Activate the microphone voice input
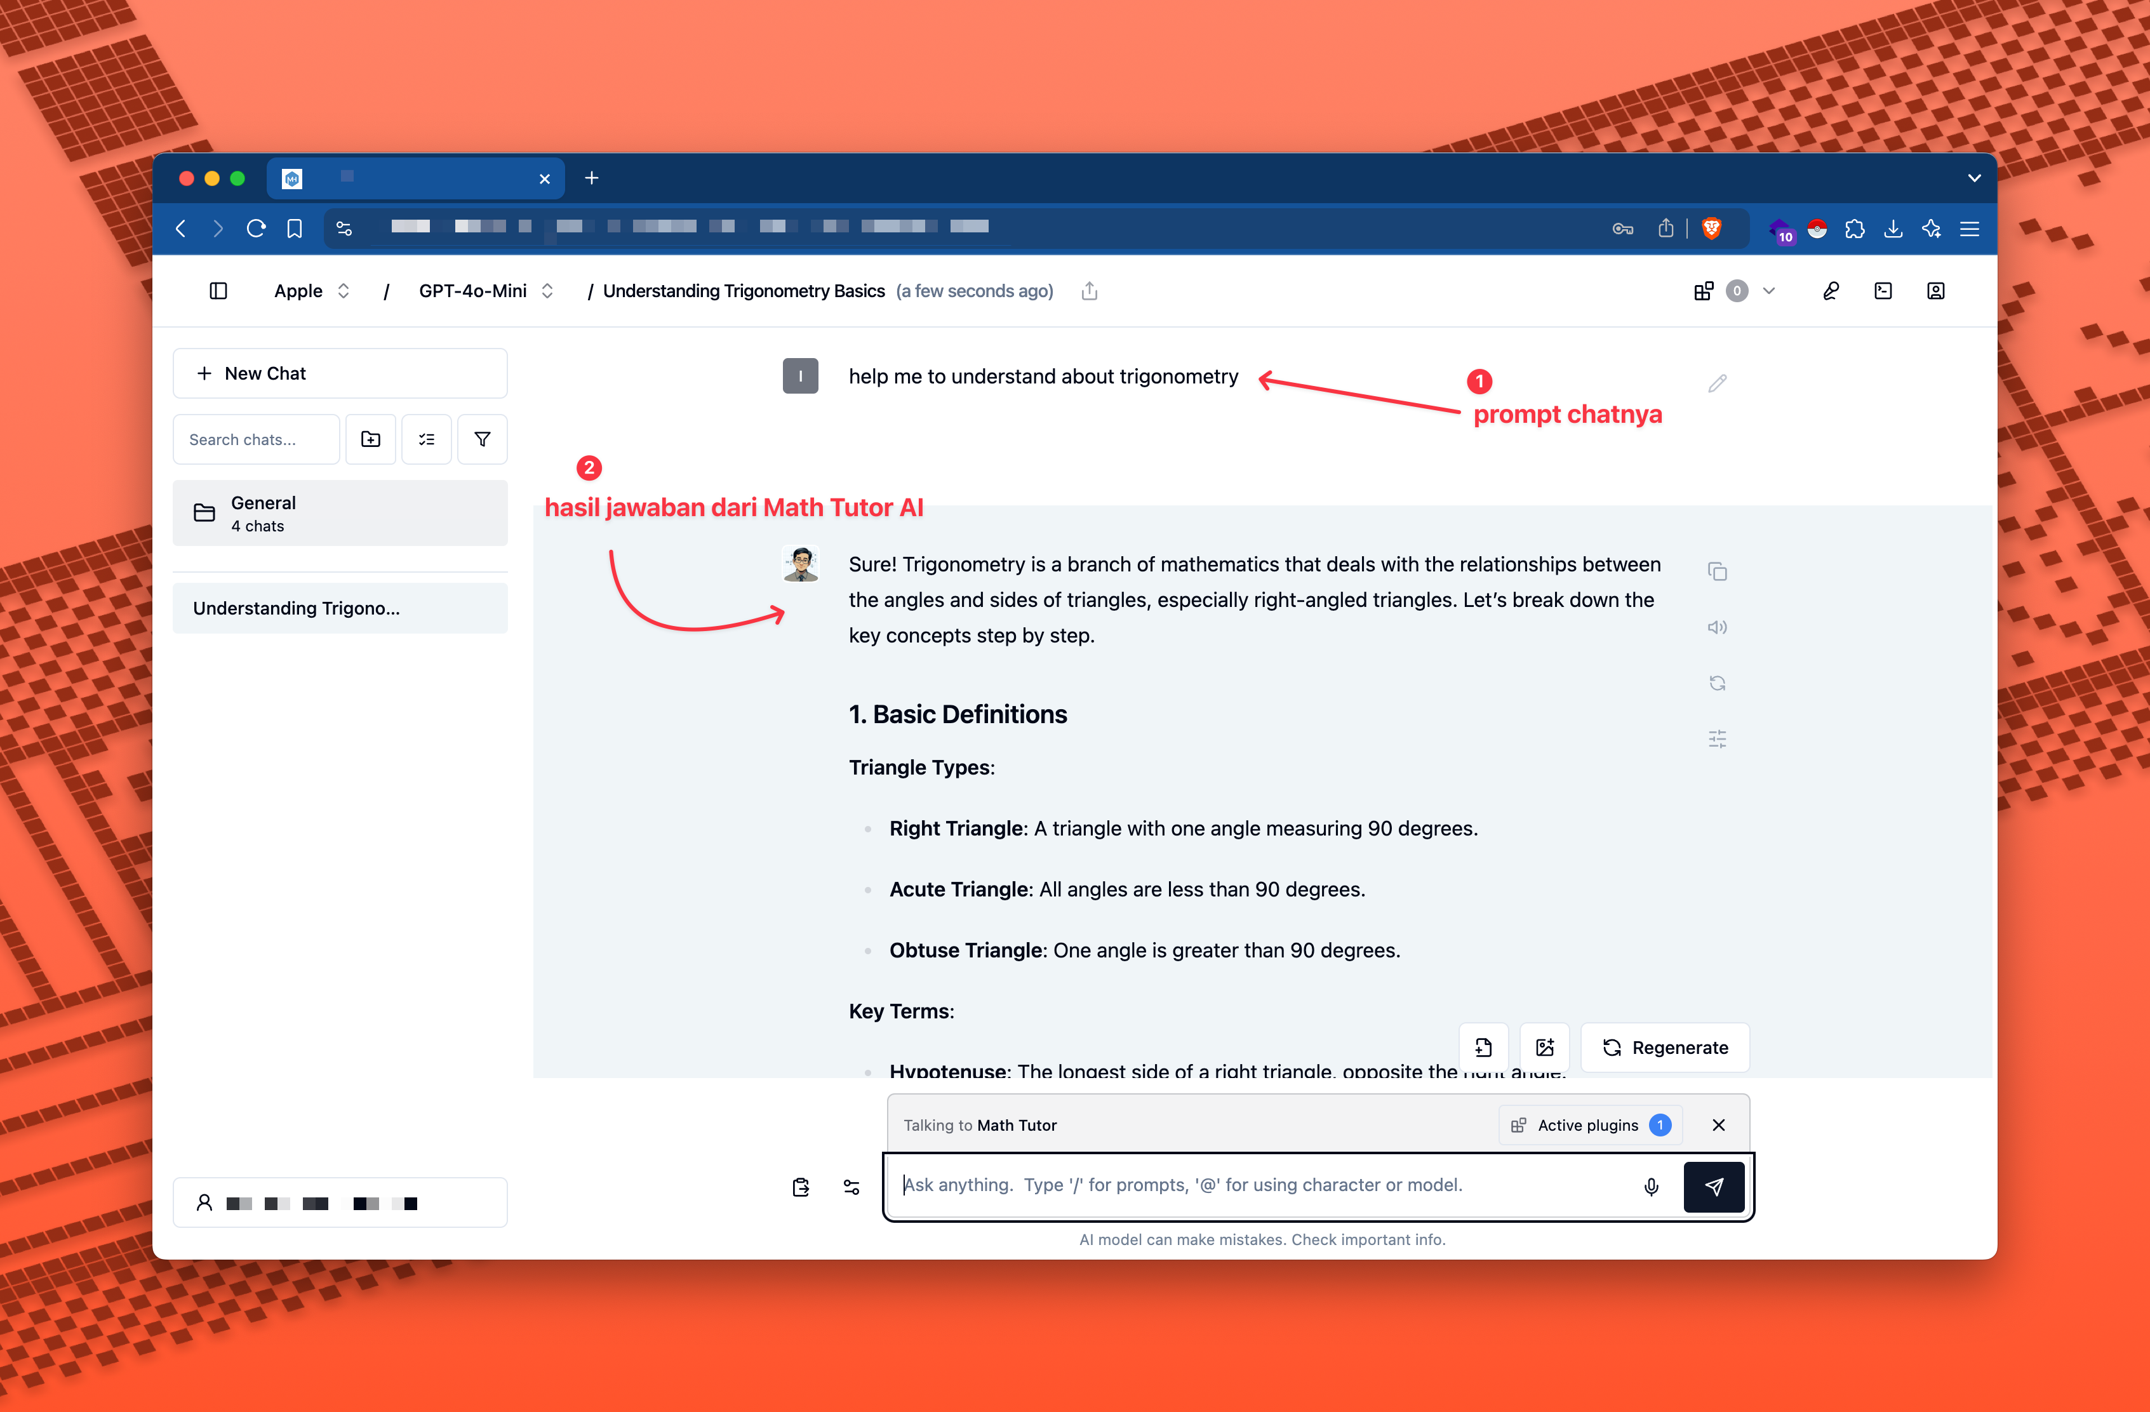This screenshot has width=2150, height=1412. coord(1652,1186)
